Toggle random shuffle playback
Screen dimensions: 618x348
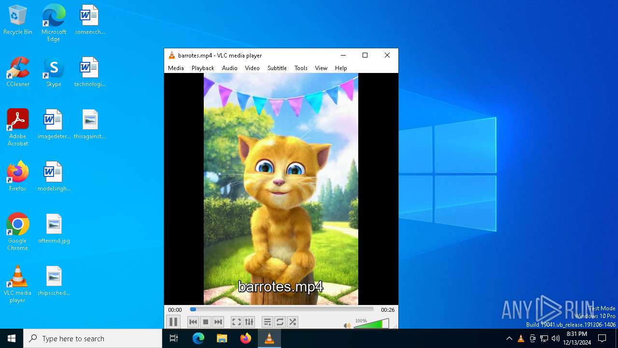click(x=292, y=322)
